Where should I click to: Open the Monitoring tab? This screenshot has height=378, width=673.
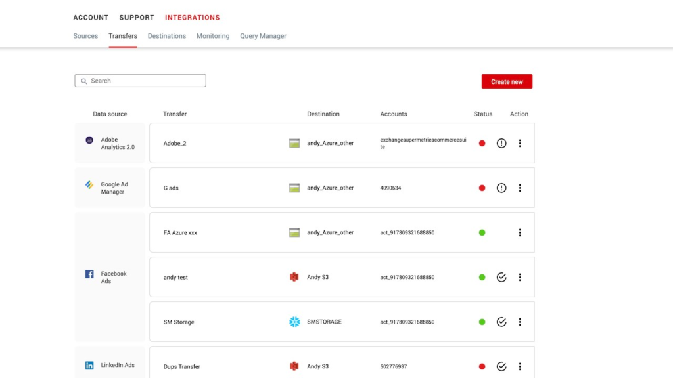[213, 36]
